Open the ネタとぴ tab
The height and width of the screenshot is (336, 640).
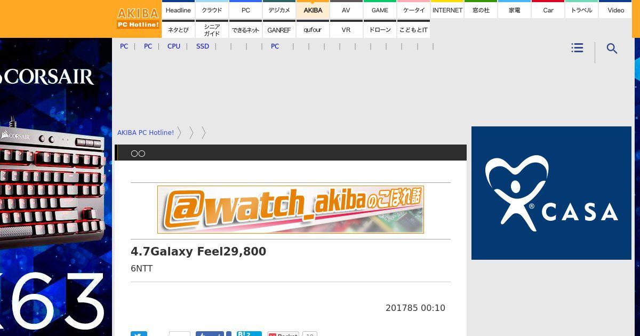[178, 29]
